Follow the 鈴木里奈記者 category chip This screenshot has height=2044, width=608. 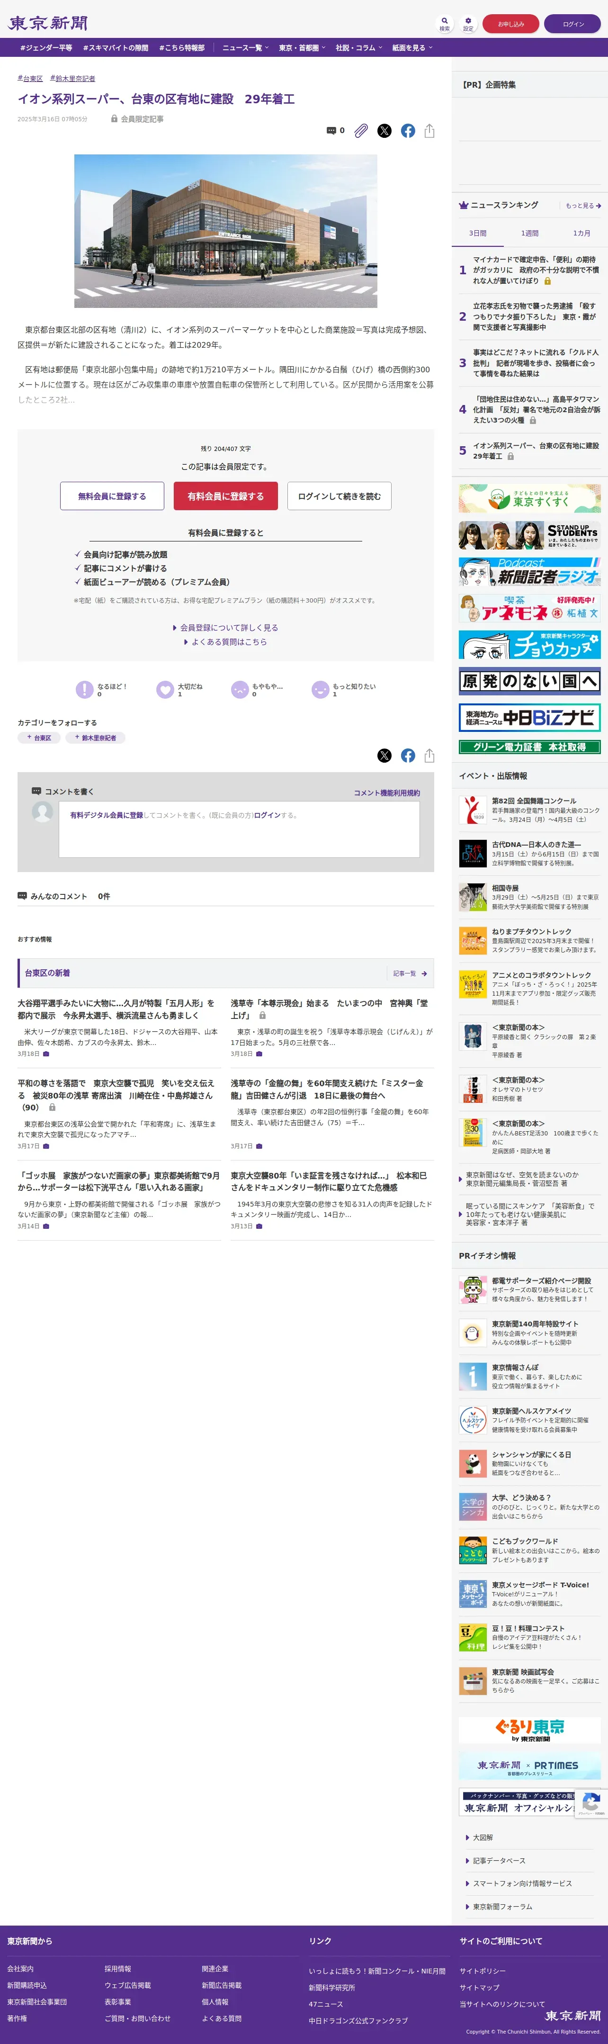[x=95, y=738]
